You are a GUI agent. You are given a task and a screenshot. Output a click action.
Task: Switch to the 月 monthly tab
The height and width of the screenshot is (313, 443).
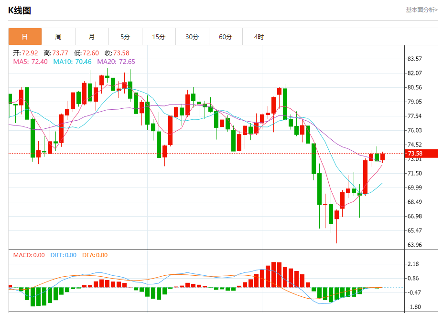pyautogui.click(x=92, y=37)
